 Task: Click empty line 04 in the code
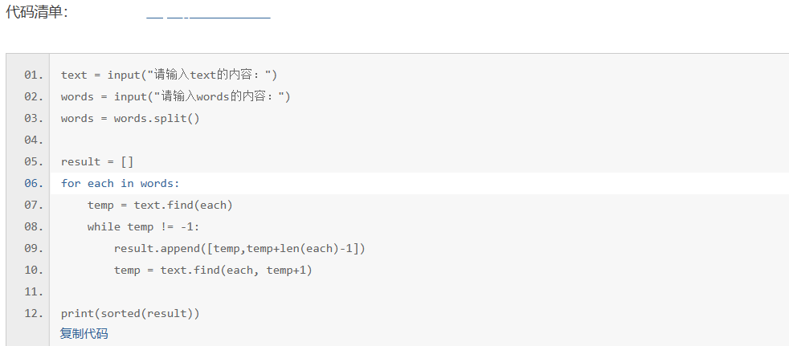(241, 140)
